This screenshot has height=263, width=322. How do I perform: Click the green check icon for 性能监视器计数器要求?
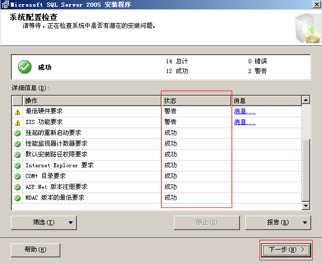(x=18, y=144)
